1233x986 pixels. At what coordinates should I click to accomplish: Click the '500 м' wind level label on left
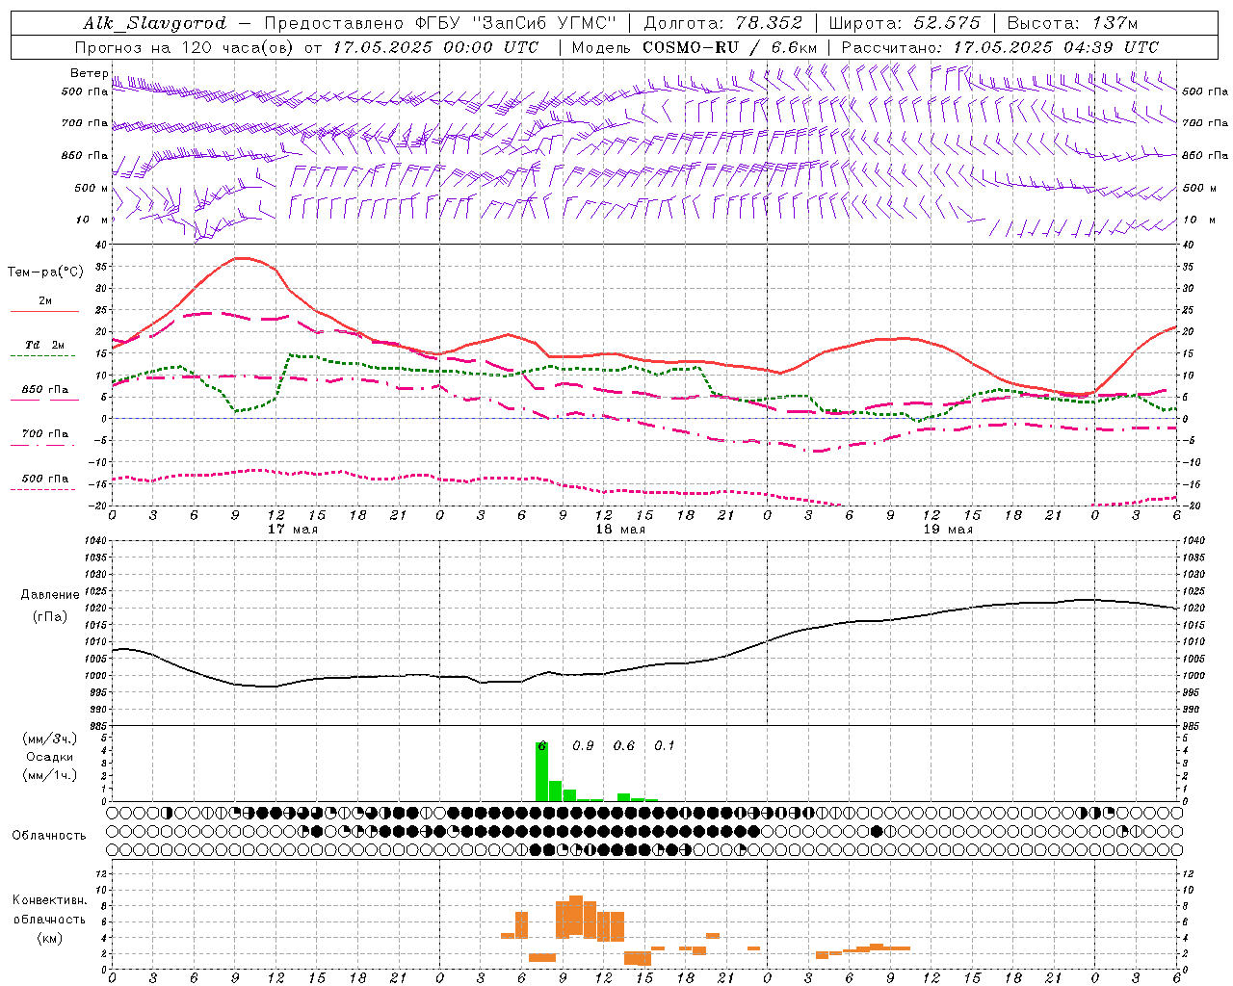(x=92, y=188)
